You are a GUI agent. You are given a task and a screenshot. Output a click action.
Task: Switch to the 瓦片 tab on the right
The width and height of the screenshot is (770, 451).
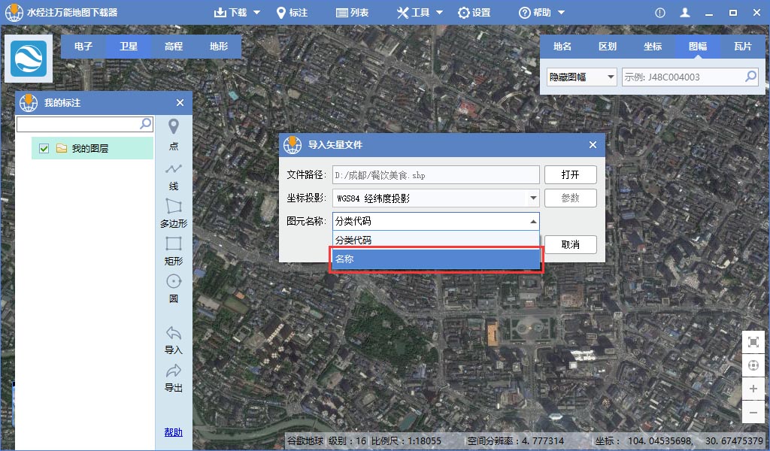pos(744,46)
